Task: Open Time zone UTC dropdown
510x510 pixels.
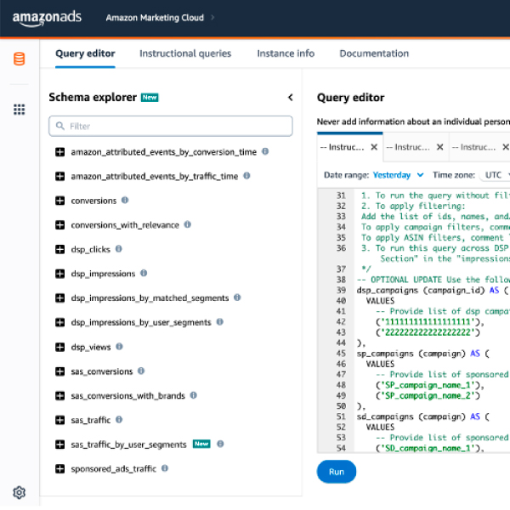Action: pyautogui.click(x=496, y=175)
